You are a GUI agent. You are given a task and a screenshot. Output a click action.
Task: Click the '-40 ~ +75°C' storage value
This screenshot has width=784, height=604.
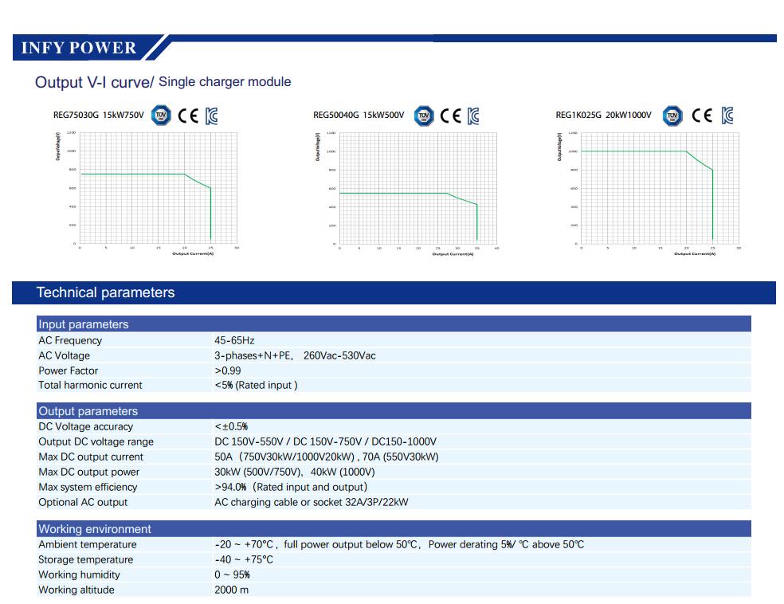tap(244, 559)
